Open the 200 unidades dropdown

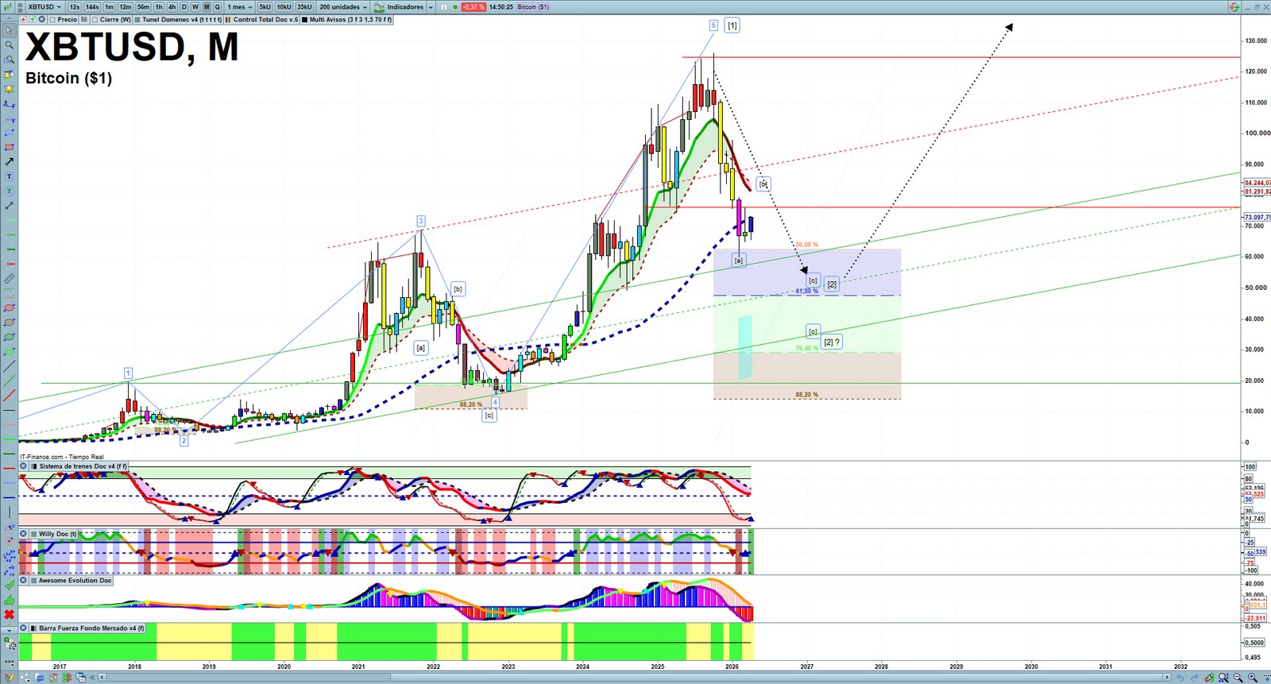pos(343,7)
